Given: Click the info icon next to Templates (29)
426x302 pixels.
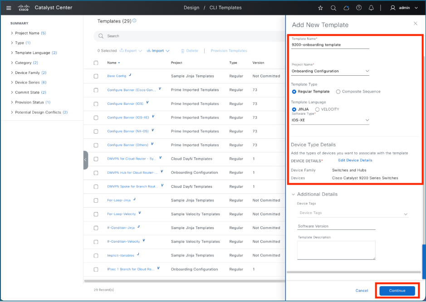Looking at the screenshot, I should pos(134,21).
